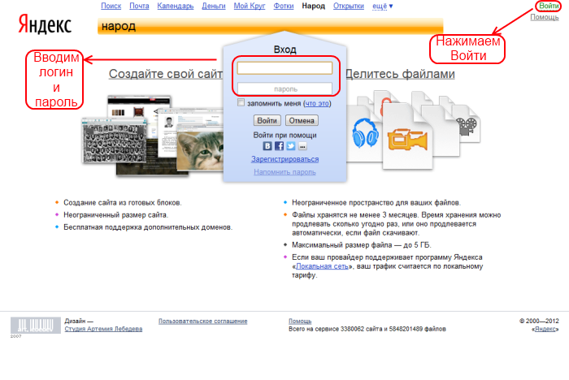Viewport: 569px width, 380px height.
Task: Click the orange video camera file icon
Action: pyautogui.click(x=406, y=140)
